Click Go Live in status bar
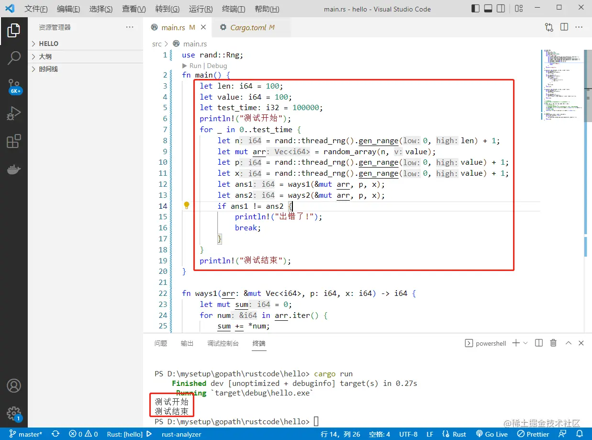Viewport: 592px width, 440px height. point(491,434)
